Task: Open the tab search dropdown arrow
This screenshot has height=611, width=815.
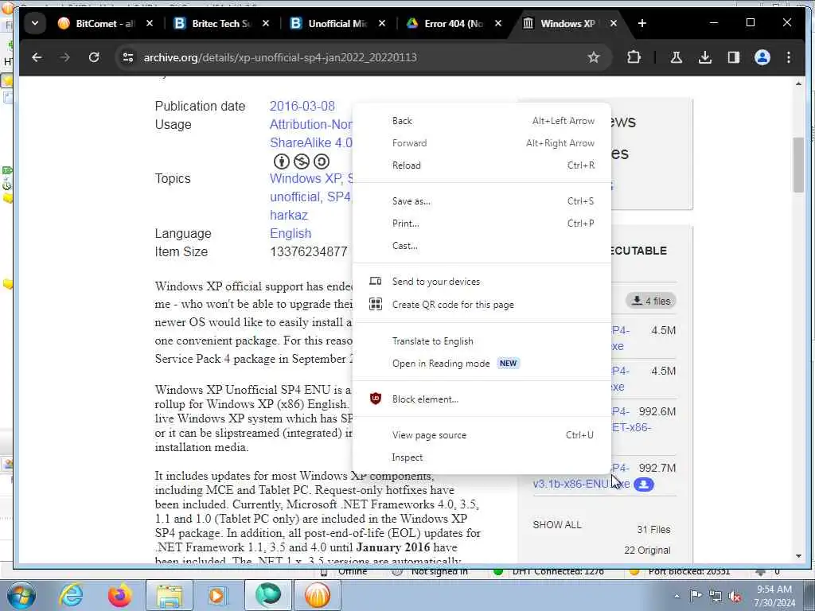Action: (35, 23)
